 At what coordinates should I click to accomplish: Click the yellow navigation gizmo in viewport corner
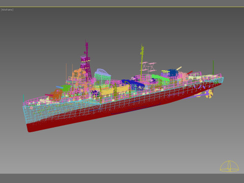pyautogui.click(x=229, y=166)
